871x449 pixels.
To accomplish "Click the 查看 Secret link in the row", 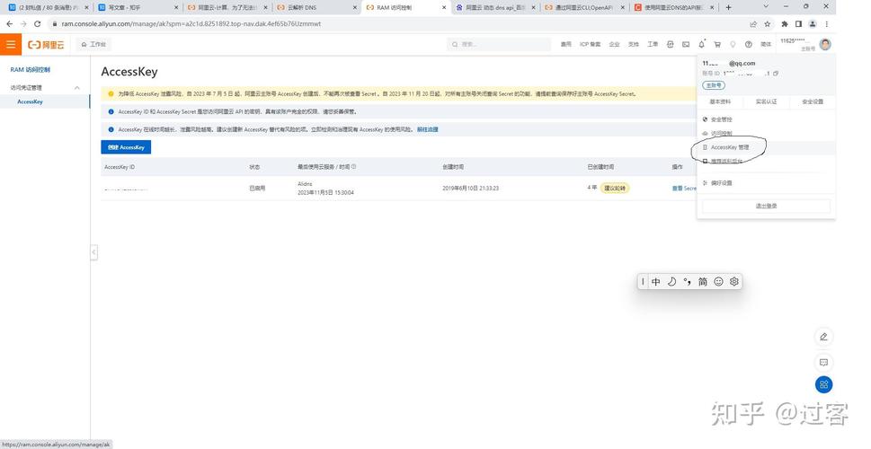I will click(x=684, y=189).
